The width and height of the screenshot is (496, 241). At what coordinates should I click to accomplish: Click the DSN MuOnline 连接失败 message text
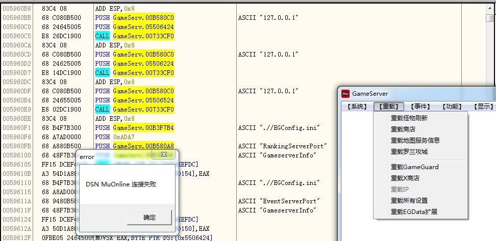click(121, 184)
